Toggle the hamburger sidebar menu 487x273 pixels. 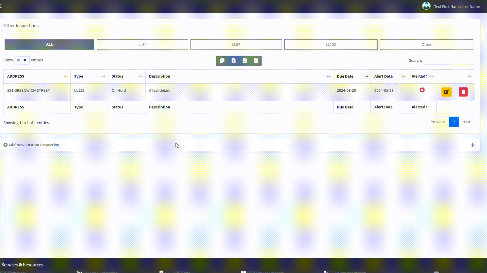[1, 6]
